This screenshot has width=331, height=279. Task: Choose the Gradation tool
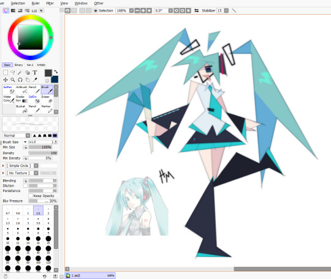coord(21,99)
